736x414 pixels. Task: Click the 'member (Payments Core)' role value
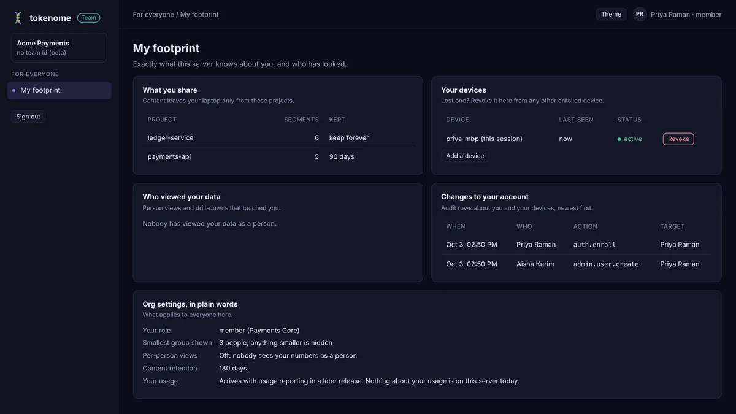[259, 331]
